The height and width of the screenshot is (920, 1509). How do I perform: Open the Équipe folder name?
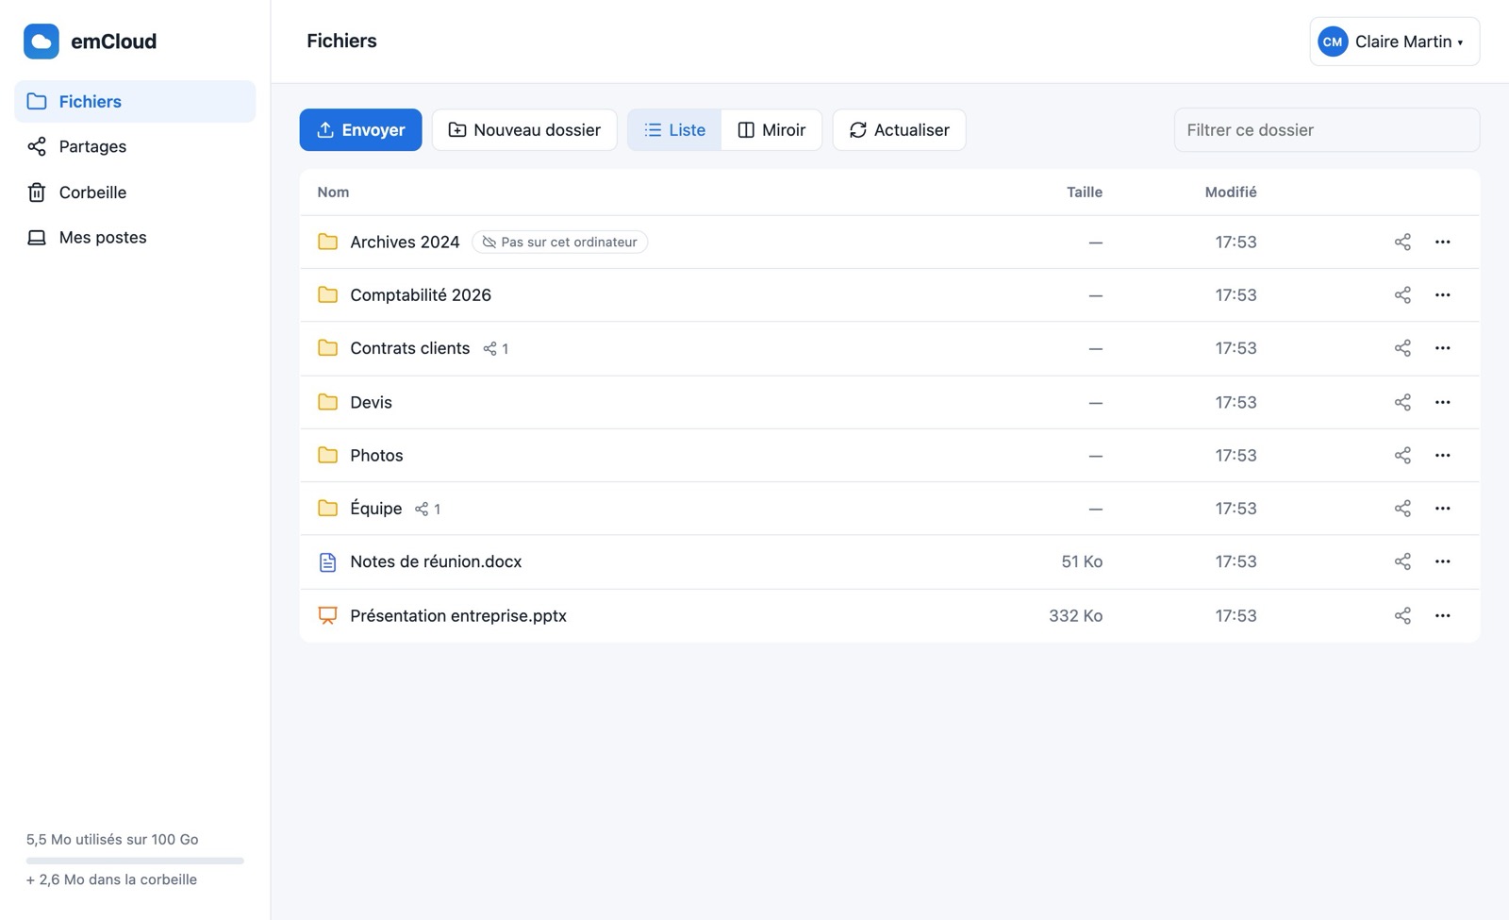point(375,508)
